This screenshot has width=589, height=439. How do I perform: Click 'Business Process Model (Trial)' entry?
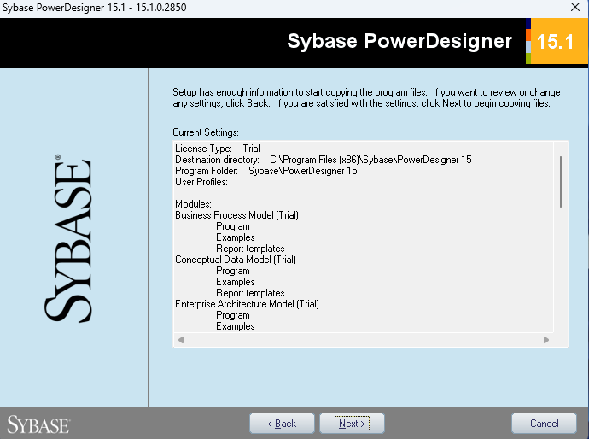click(236, 215)
